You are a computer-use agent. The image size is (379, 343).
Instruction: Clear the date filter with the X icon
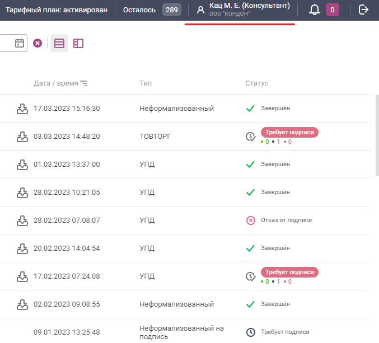click(x=38, y=43)
